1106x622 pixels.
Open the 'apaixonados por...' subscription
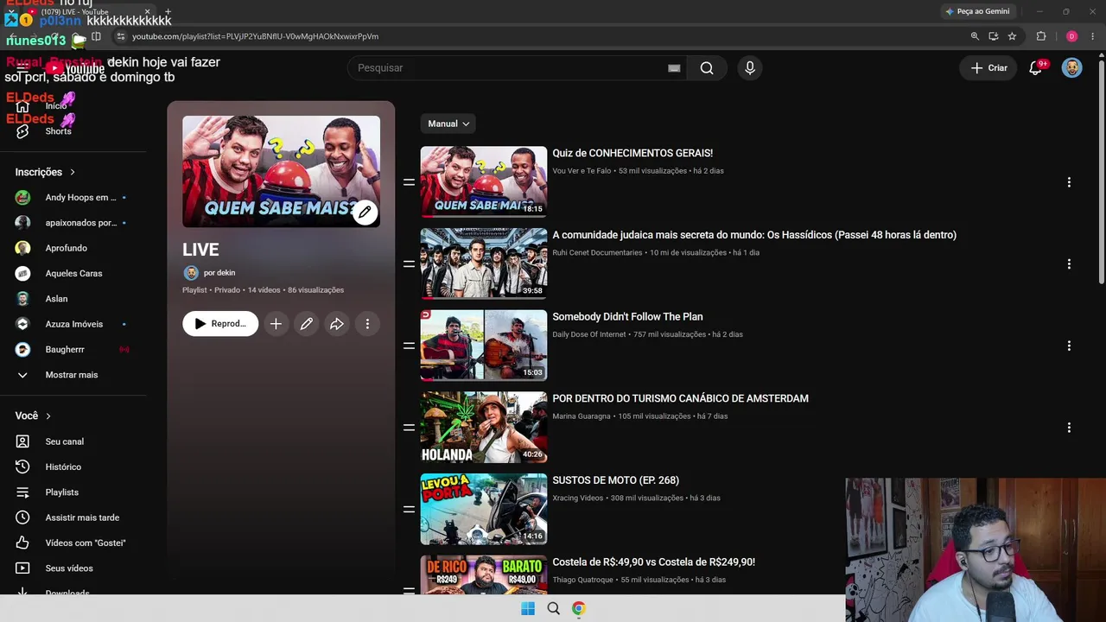(x=73, y=223)
